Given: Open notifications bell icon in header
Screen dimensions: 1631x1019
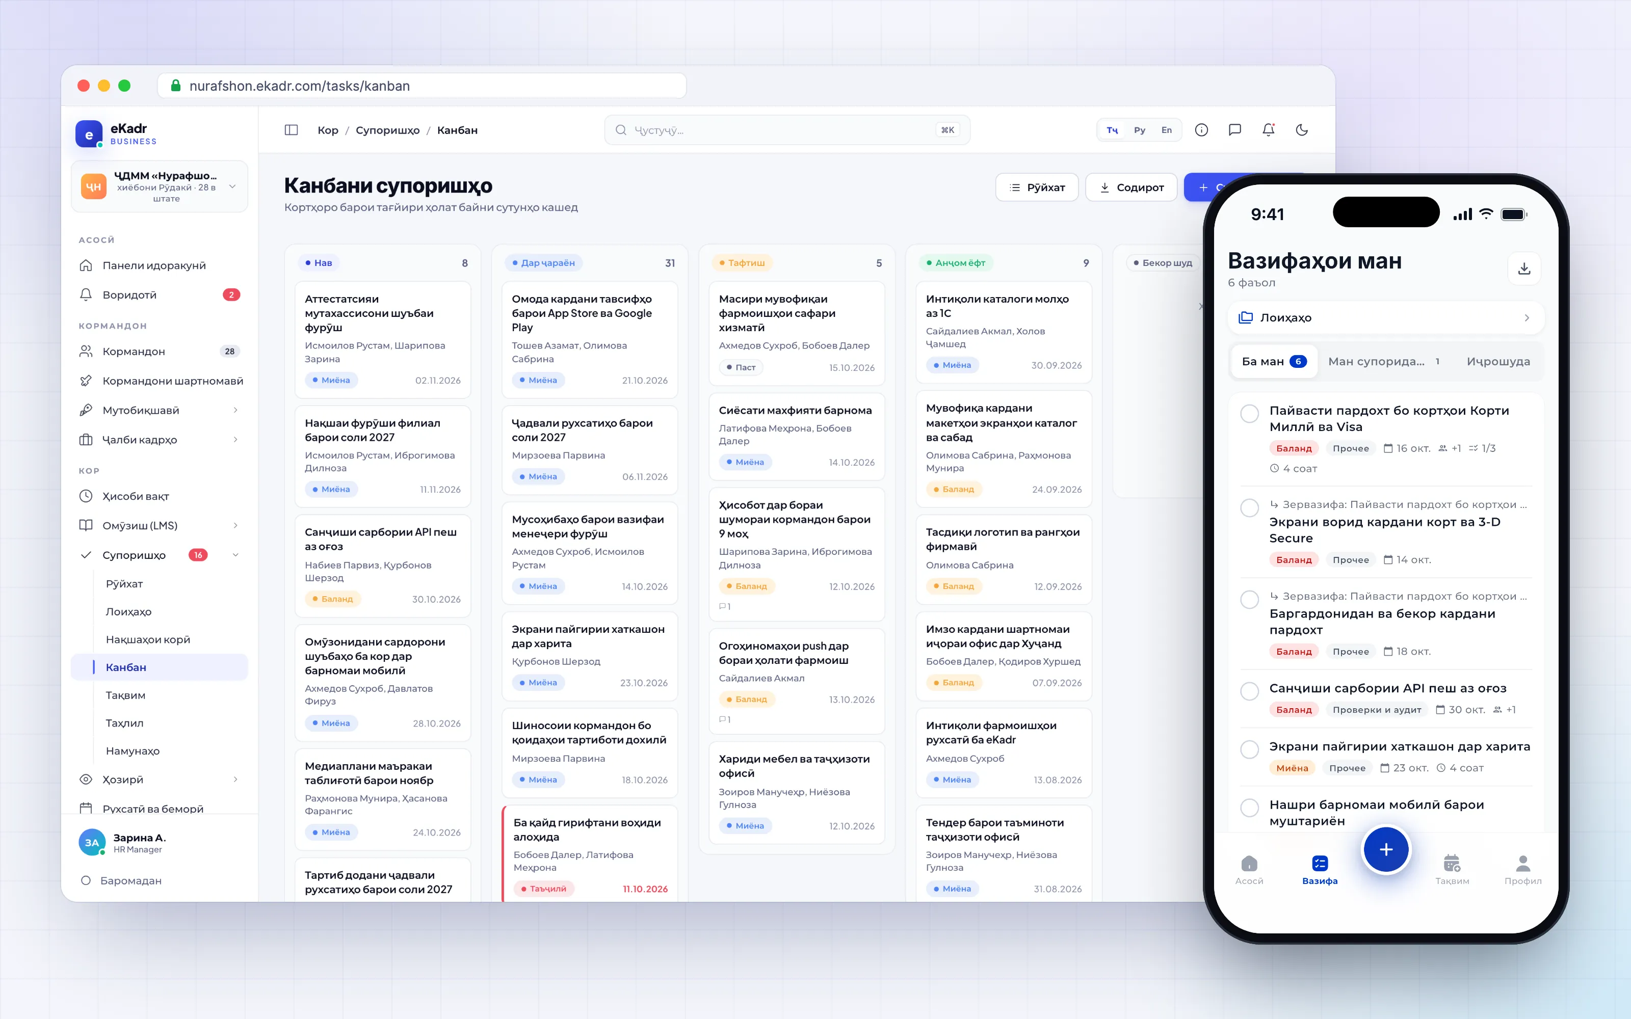Looking at the screenshot, I should click(1268, 130).
